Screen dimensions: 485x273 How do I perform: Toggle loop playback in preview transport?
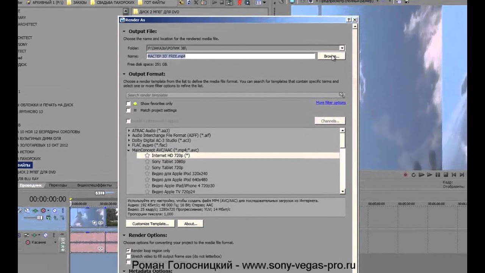[413, 175]
